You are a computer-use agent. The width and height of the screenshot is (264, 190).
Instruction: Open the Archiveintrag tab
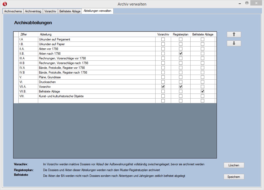[33, 11]
